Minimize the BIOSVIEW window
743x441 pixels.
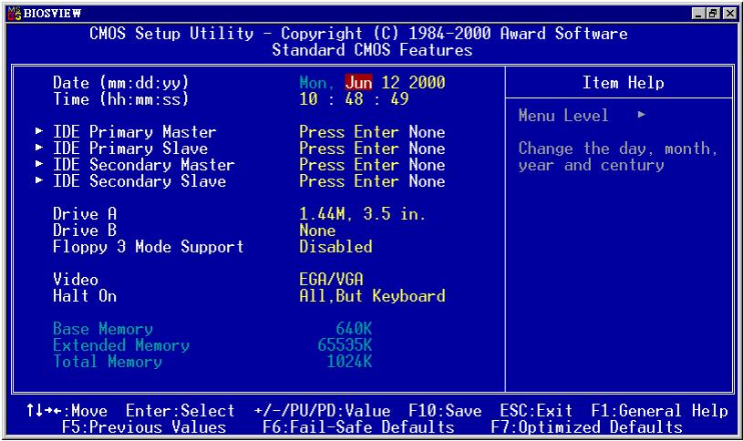698,14
